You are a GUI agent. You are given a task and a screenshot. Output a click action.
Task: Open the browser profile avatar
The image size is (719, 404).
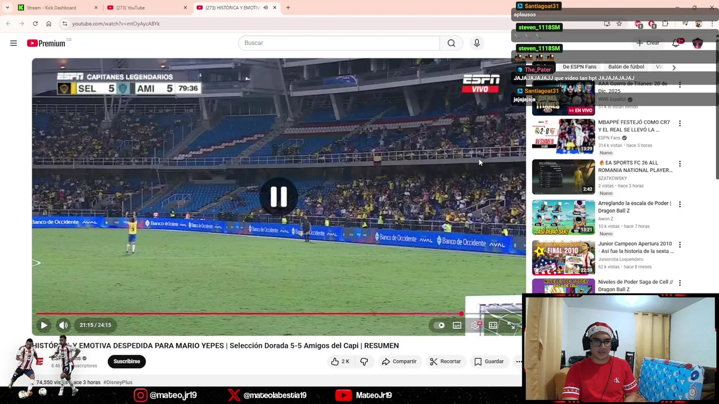point(699,24)
